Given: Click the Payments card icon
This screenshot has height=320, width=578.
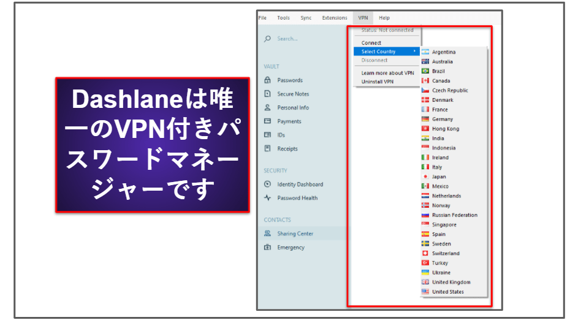Looking at the screenshot, I should 268,121.
